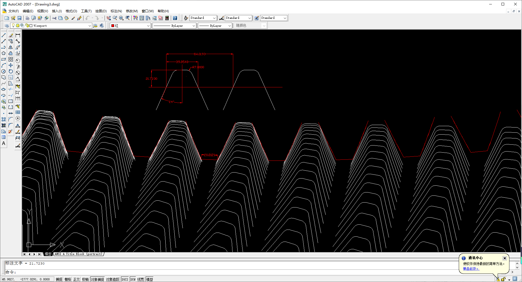Toggle DYN dynamic input in status bar
This screenshot has width=522, height=282.
click(133, 279)
